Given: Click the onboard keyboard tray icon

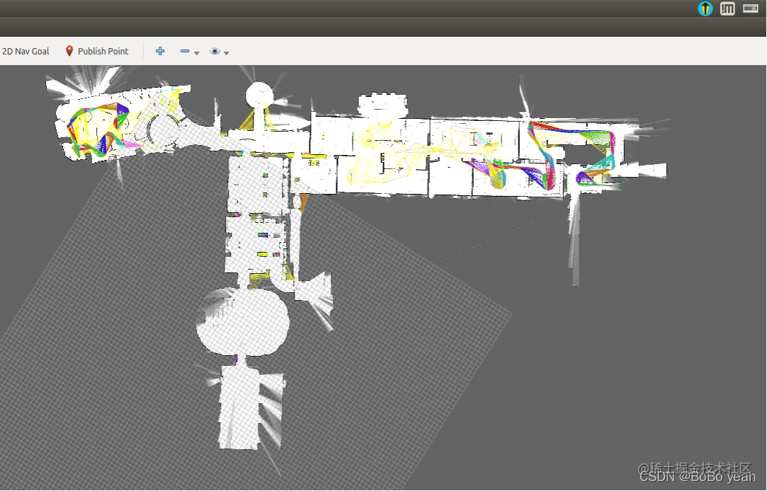Looking at the screenshot, I should (x=751, y=8).
